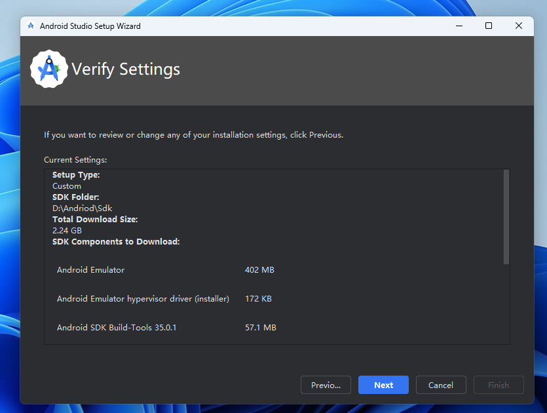Viewport: 547px width, 413px height.
Task: Select Android SDK Build-Tools 35.0.1 row
Action: [x=167, y=328]
